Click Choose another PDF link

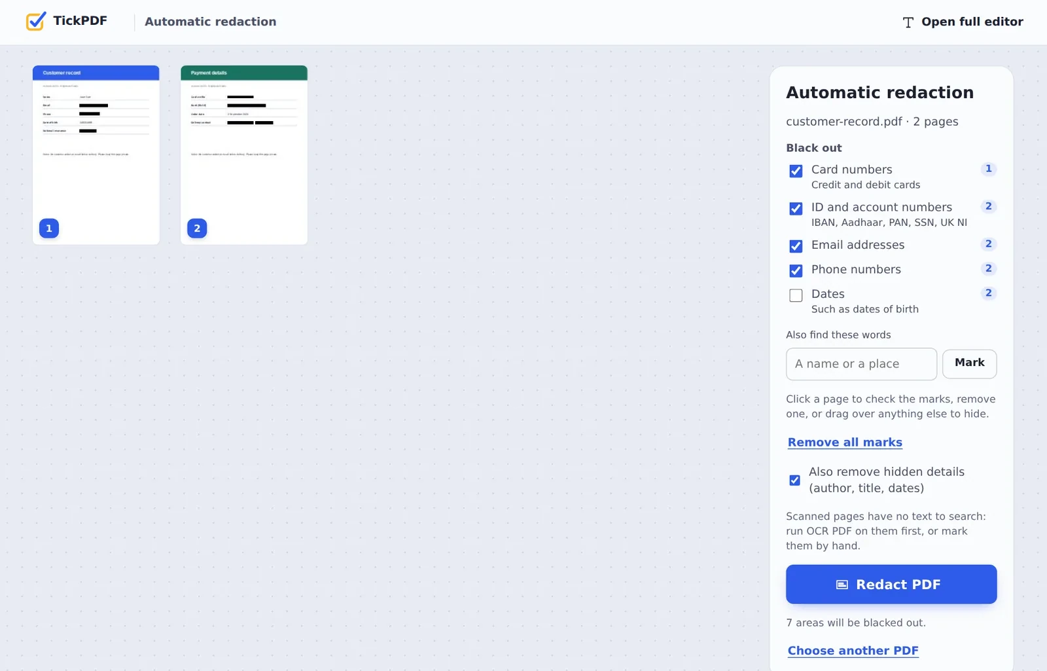[x=853, y=651]
